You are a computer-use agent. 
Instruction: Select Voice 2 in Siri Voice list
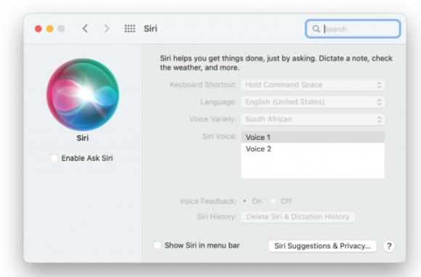(313, 149)
